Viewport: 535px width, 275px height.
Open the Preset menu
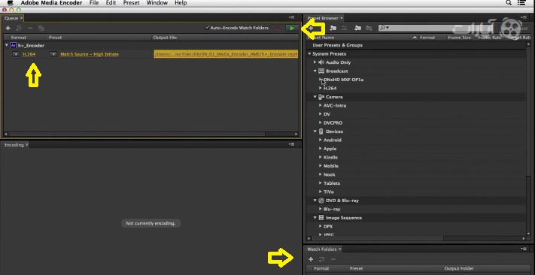132,3
